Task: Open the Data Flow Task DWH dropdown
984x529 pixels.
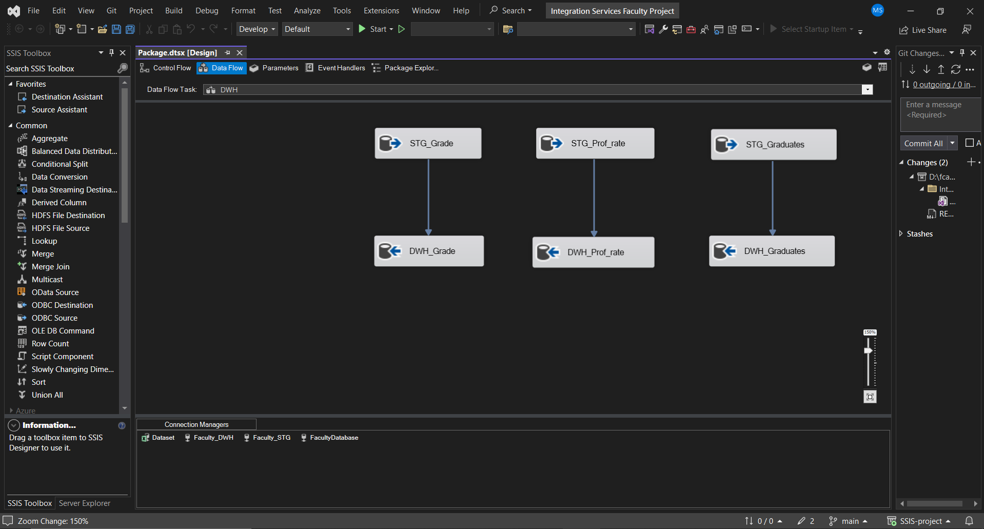Action: click(867, 89)
